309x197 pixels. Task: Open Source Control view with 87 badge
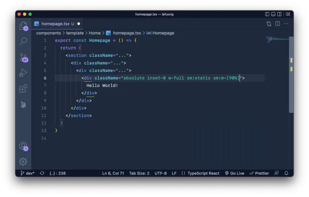(24, 57)
